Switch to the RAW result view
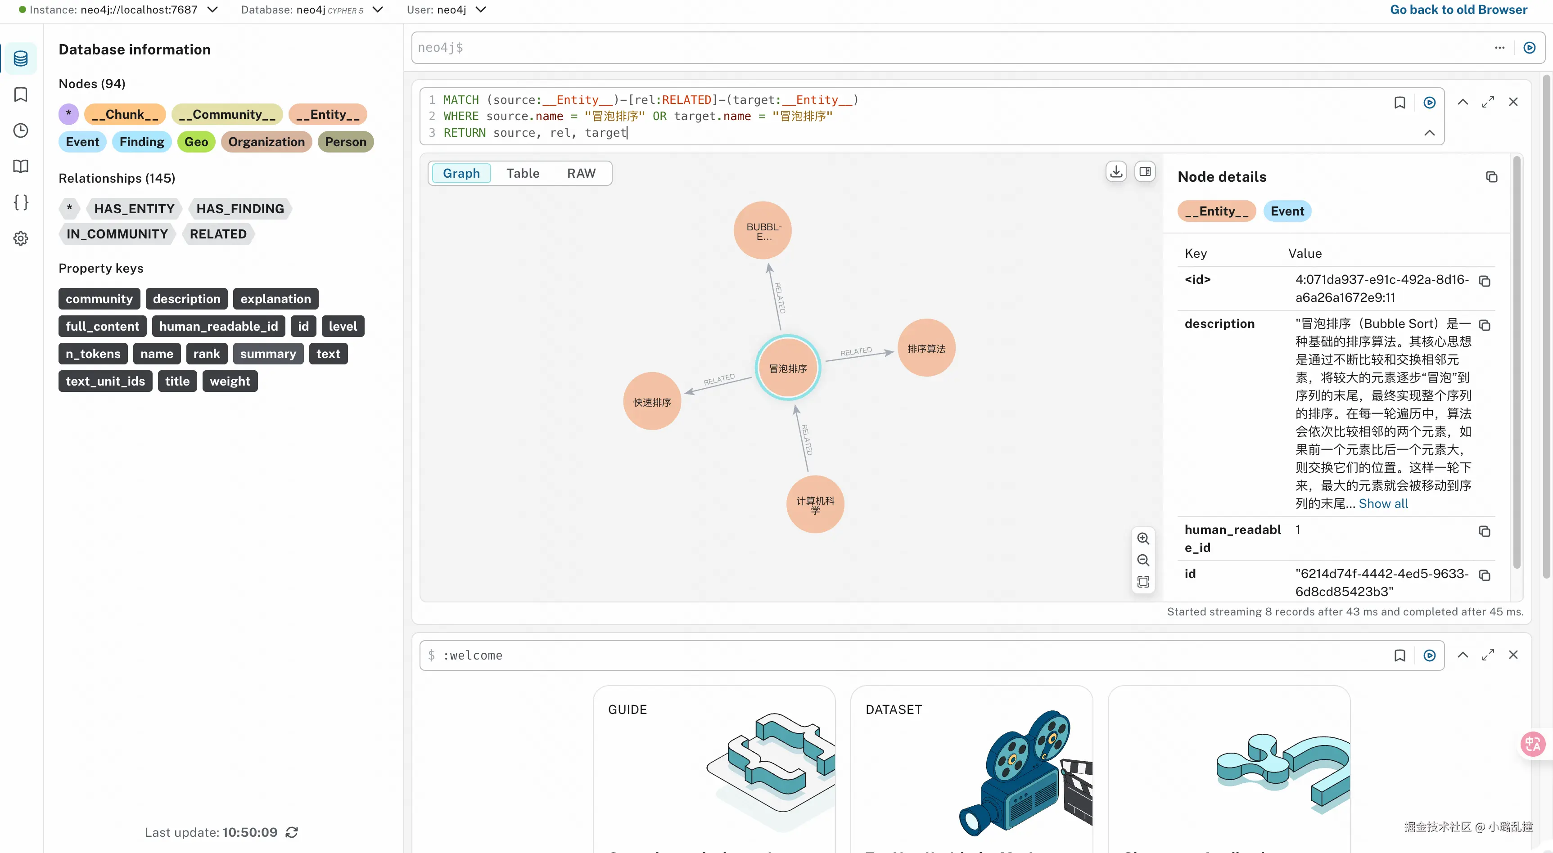The width and height of the screenshot is (1553, 853). tap(581, 174)
